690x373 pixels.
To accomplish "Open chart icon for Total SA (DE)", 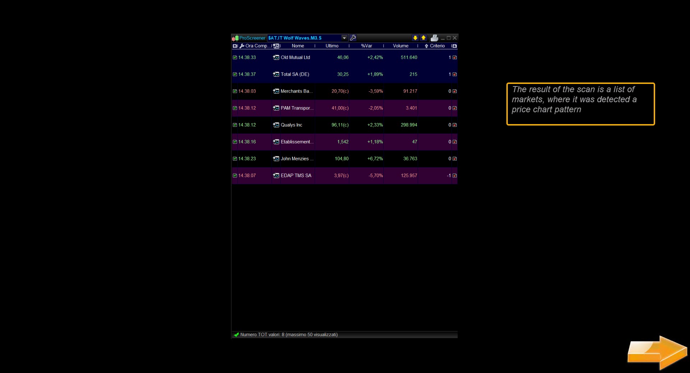I will 276,74.
